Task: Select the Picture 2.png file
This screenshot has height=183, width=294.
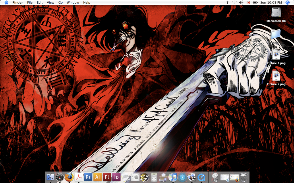Action: 276,76
